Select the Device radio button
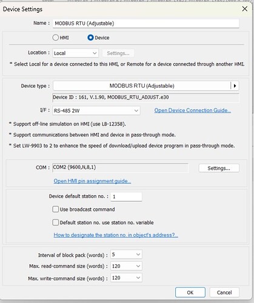 (x=90, y=38)
